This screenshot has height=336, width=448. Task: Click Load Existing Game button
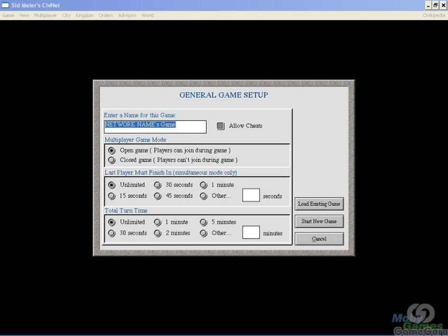319,204
